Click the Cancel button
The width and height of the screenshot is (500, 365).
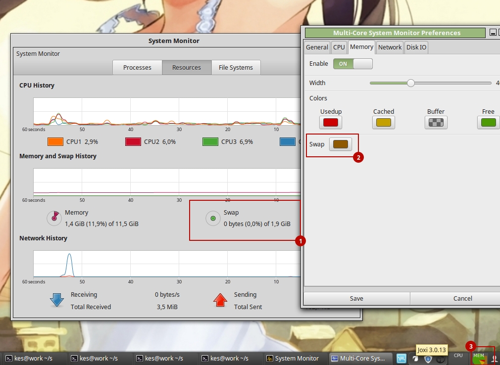(x=462, y=298)
